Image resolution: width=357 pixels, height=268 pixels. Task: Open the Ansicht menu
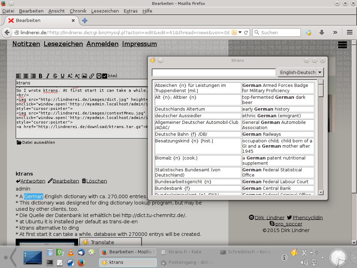[56, 11]
